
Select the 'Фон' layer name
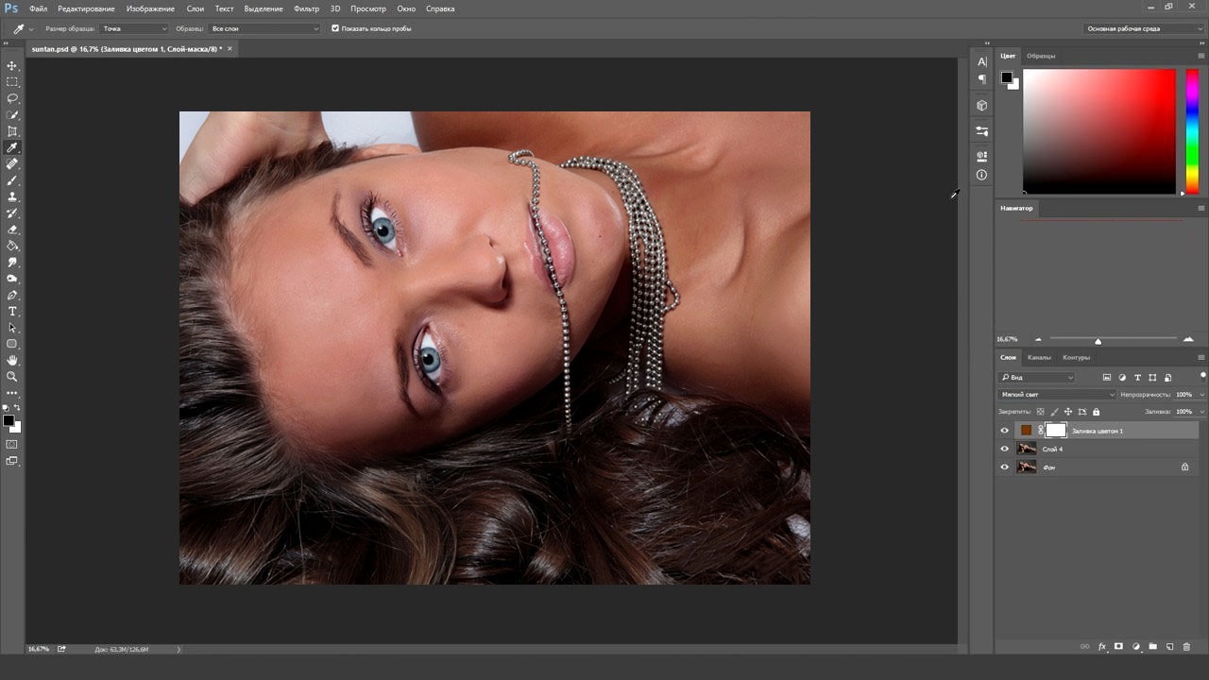1048,467
